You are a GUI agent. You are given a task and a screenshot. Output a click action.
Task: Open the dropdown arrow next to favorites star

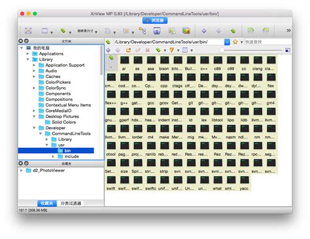241,42
